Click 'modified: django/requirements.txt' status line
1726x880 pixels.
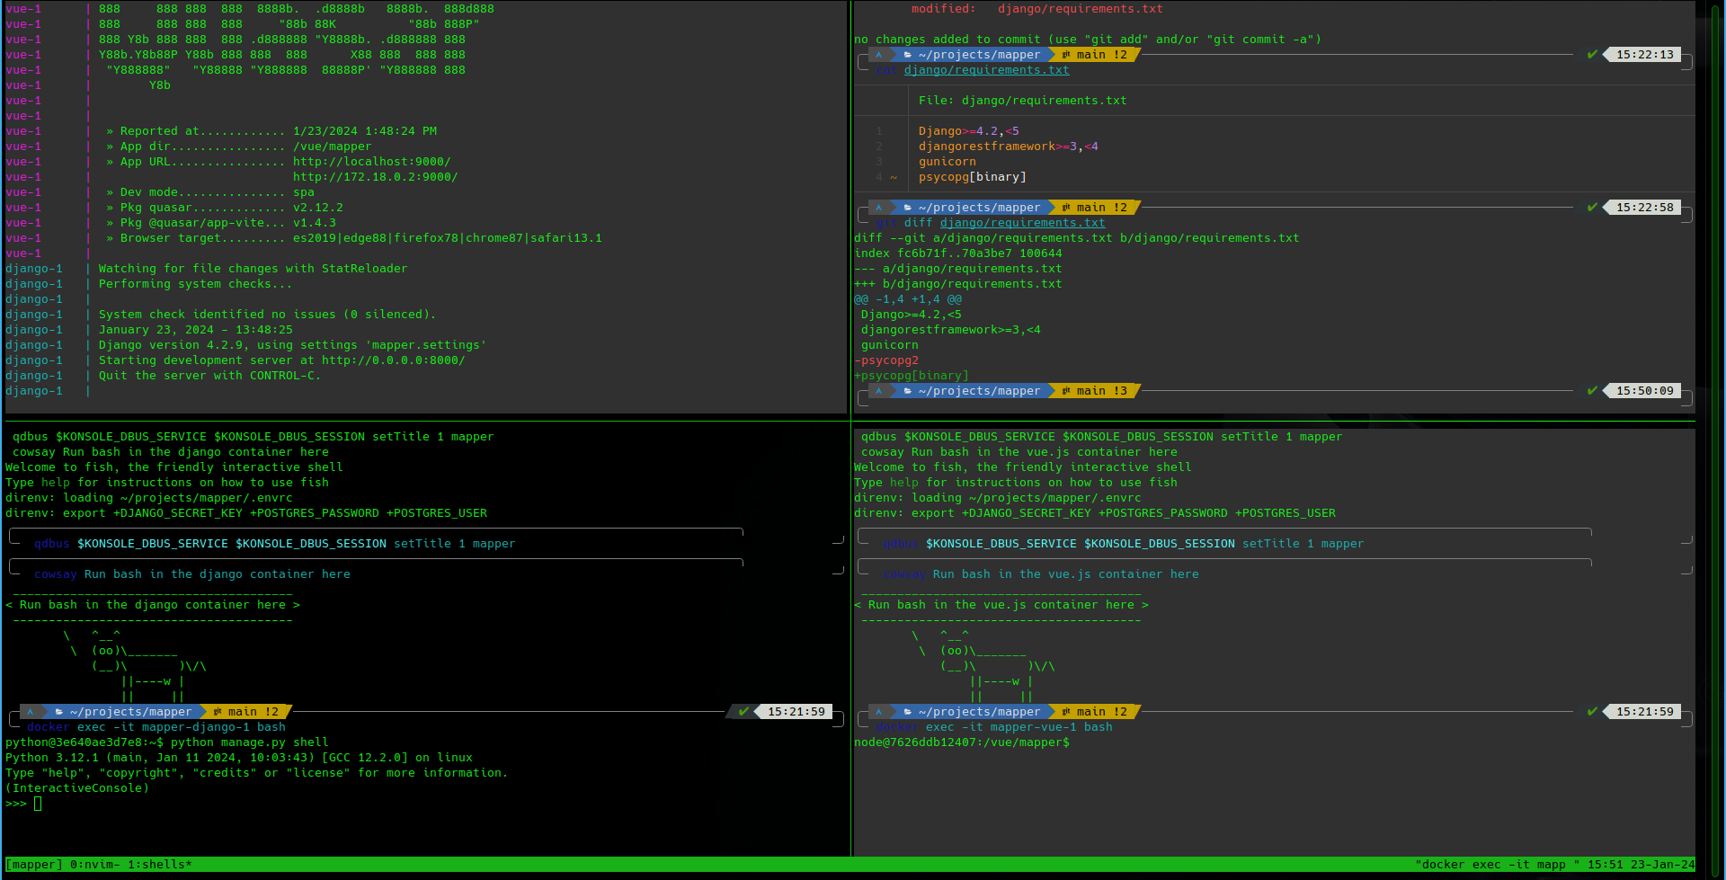point(1037,9)
